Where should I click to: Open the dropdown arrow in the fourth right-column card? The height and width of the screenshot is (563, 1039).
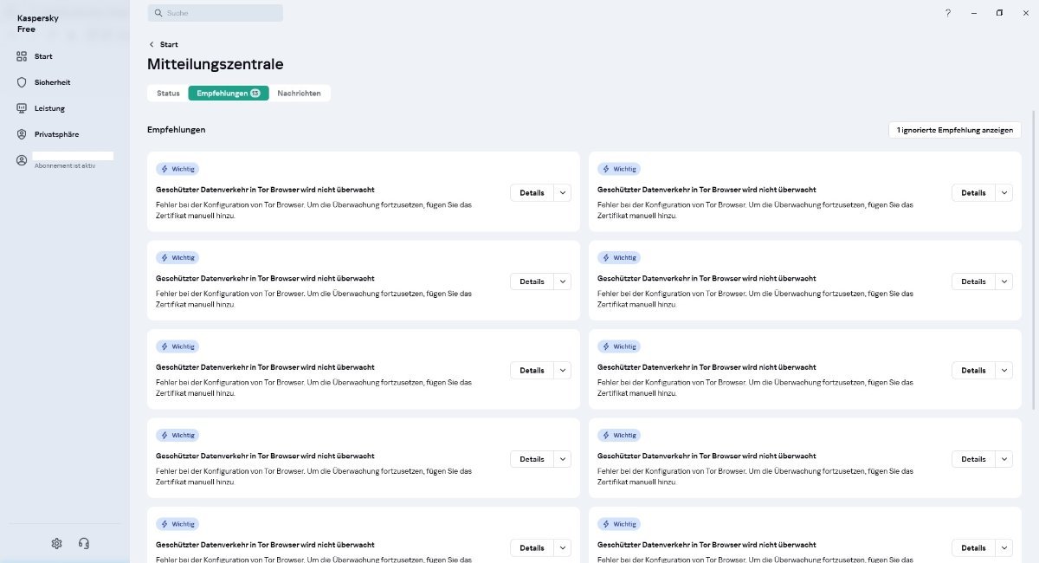pos(1004,459)
